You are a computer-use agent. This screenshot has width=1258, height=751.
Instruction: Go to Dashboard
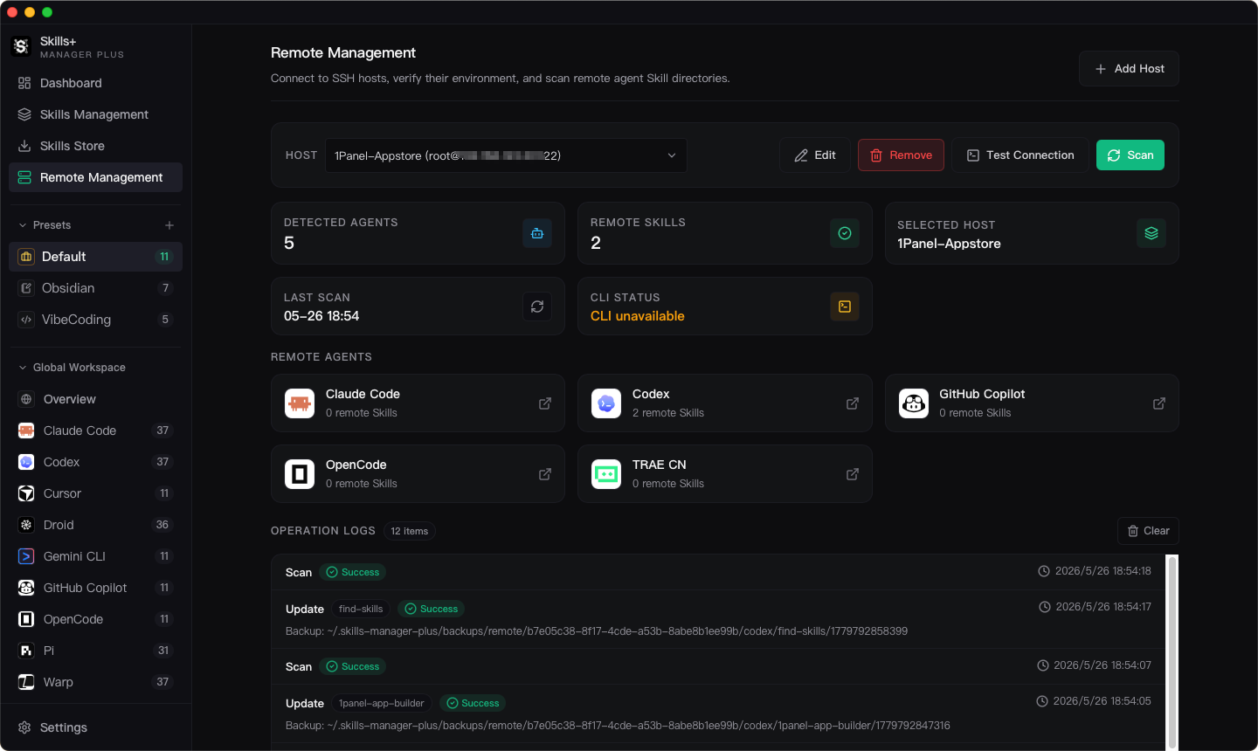[95, 83]
